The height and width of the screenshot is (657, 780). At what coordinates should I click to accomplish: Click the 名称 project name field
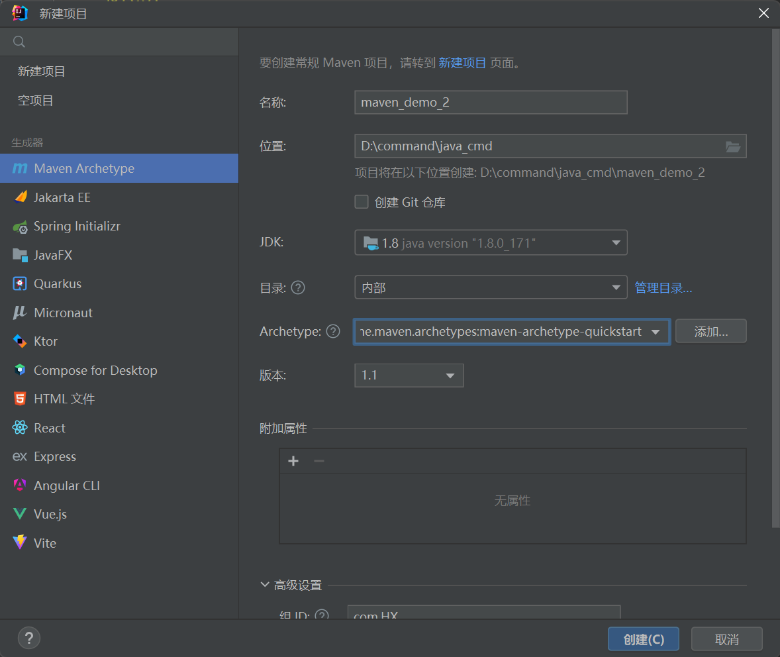[x=491, y=103]
